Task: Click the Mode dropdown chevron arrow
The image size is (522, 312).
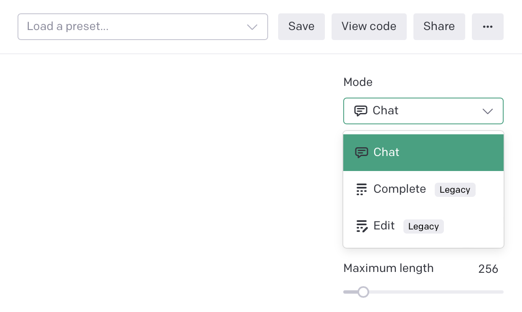Action: (x=487, y=111)
